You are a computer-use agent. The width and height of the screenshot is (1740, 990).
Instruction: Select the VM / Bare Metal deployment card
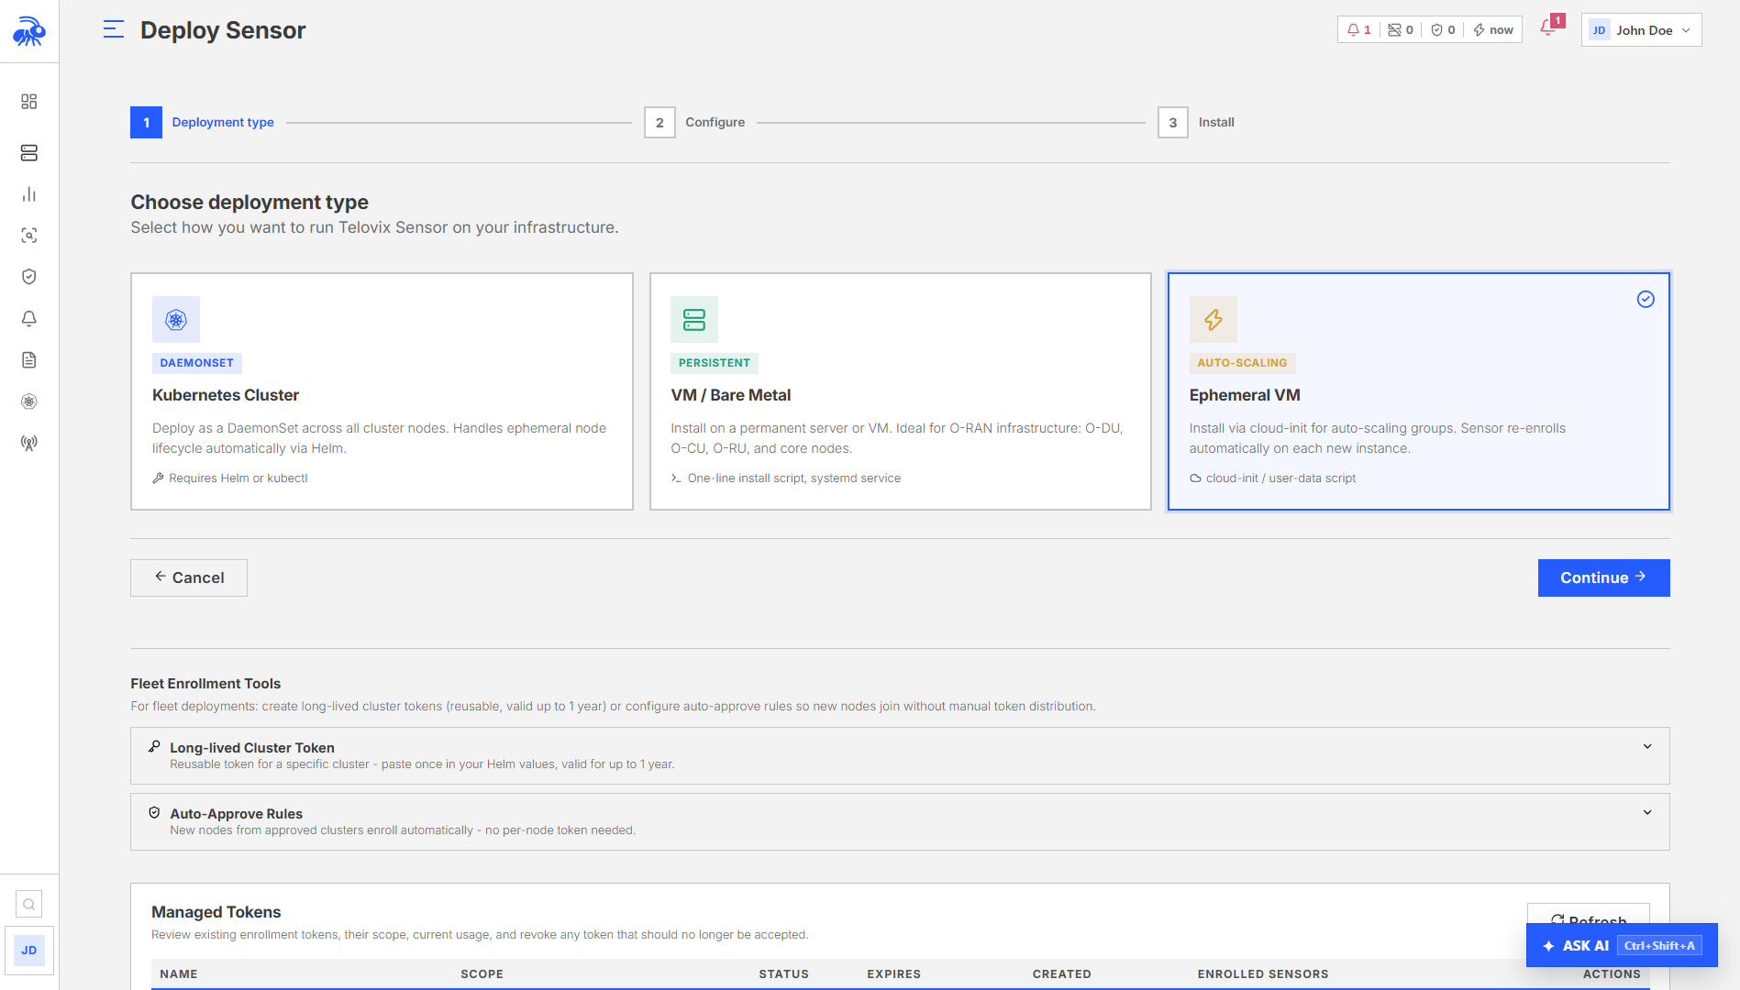tap(901, 391)
